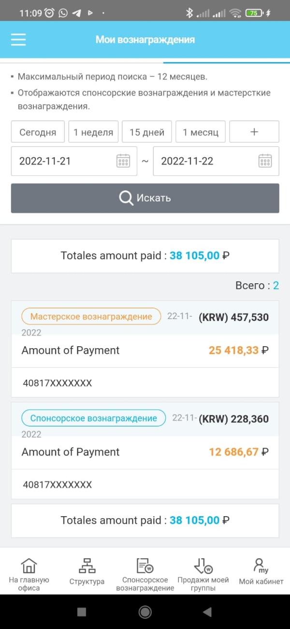The height and width of the screenshot is (629, 290).
Task: Open Спонсорское вознаграждение bottom navigation icon
Action: [x=145, y=565]
